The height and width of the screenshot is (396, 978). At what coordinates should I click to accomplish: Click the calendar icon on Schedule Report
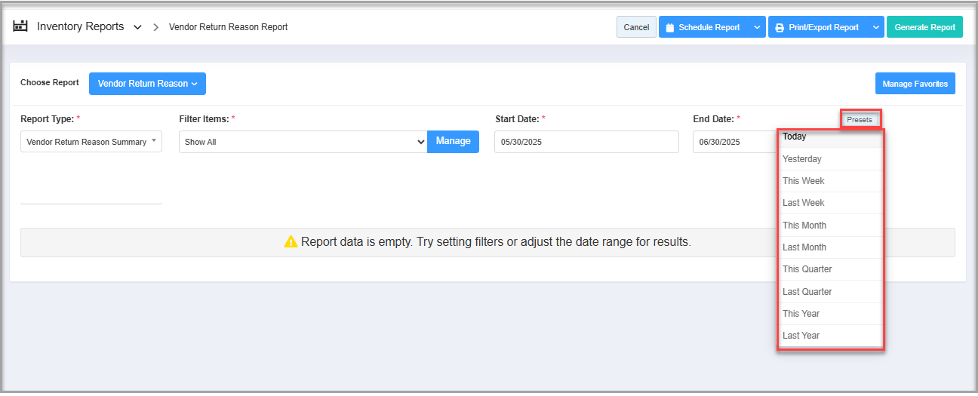coord(669,27)
